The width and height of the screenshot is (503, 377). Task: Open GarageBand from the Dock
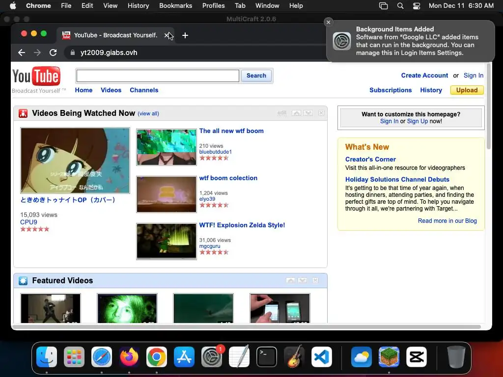[294, 357]
